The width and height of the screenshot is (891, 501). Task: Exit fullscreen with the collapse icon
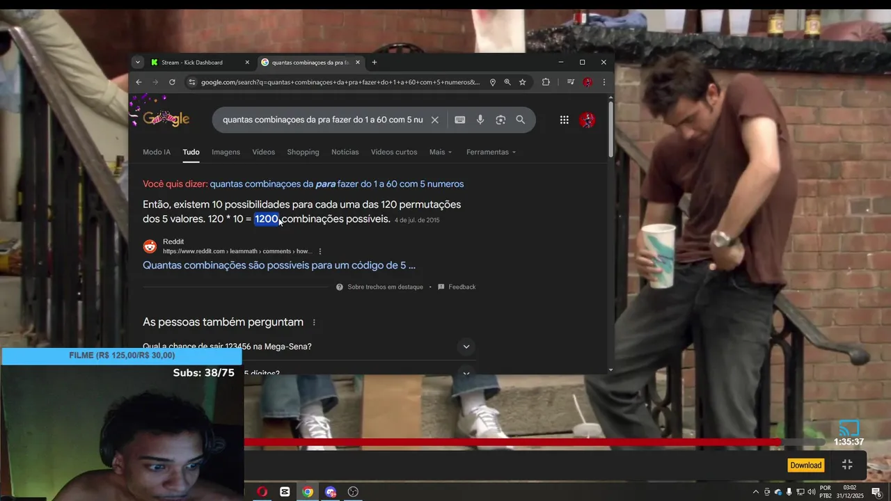coord(847,465)
